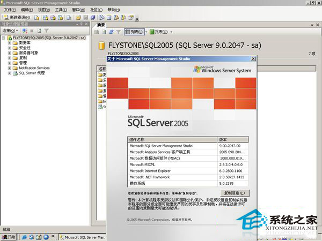Select the Notification Services tree item
This screenshot has width=322, height=241.
click(x=34, y=68)
